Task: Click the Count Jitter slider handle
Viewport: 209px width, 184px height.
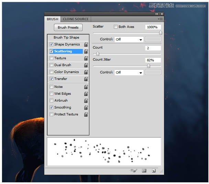Action: [148, 66]
